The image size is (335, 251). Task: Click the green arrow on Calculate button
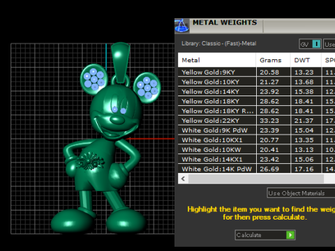290,235
